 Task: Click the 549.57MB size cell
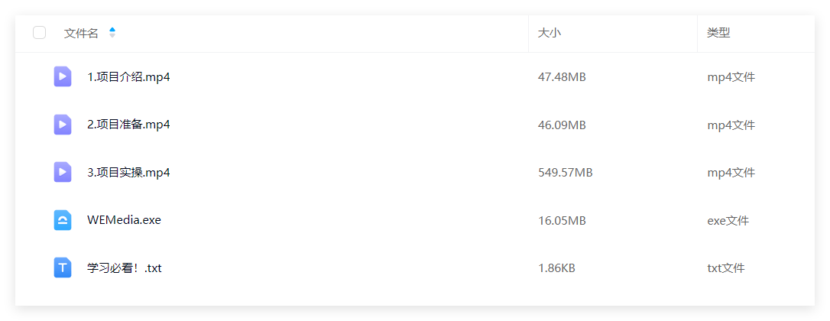coord(566,173)
